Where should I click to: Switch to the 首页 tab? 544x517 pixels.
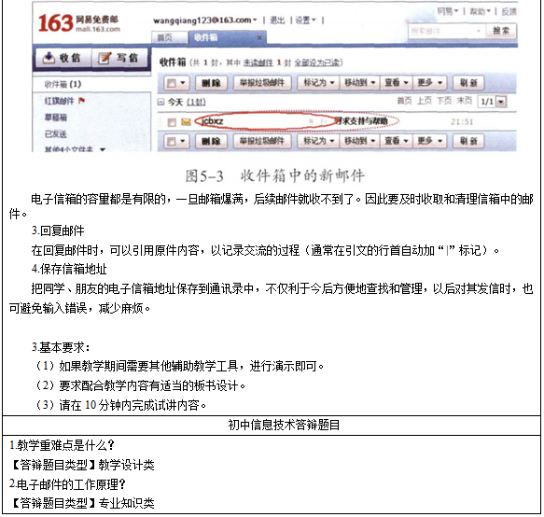165,37
